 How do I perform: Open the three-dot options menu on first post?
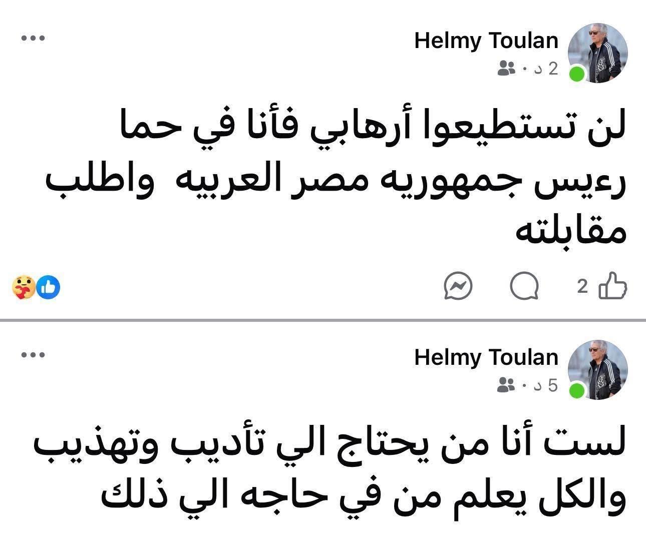pos(34,38)
